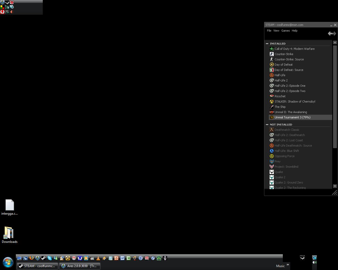
Task: Open the Windows Start menu
Action: (x=8, y=262)
